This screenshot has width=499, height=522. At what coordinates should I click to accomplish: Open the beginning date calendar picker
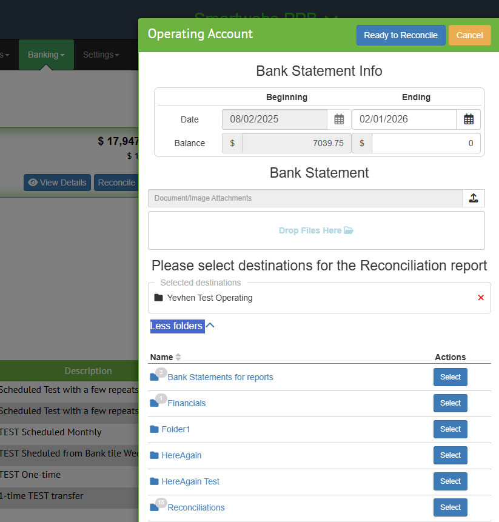tap(339, 119)
